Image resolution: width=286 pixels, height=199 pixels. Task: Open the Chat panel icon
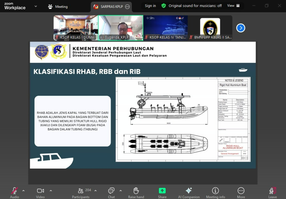click(111, 191)
